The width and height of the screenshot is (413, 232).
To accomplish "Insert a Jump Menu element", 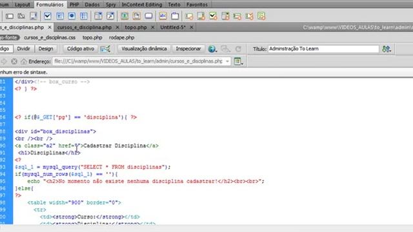I will pos(110,16).
